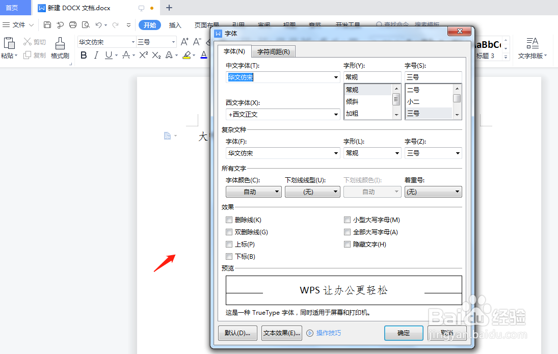
Task: Click the italic formatting icon
Action: 96,55
